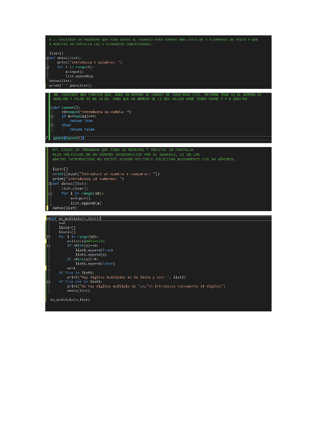317x423 pixels.
Task: Click the 'x+=1' line
Action: point(71,269)
